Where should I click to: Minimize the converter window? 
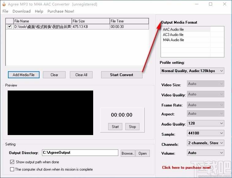point(197,4)
